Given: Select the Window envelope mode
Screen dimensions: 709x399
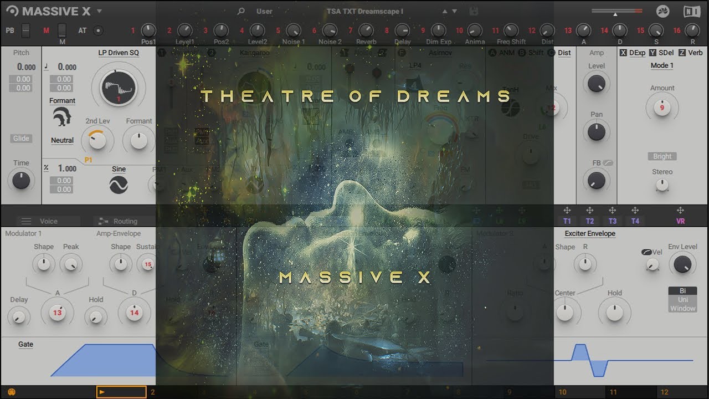Looking at the screenshot, I should pyautogui.click(x=682, y=309).
